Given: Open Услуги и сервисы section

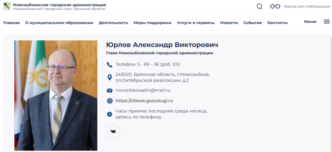Looking at the screenshot, I should [196, 23].
